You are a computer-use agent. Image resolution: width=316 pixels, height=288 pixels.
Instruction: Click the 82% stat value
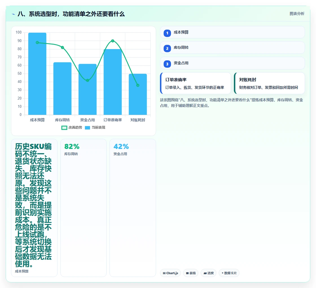click(x=72, y=146)
